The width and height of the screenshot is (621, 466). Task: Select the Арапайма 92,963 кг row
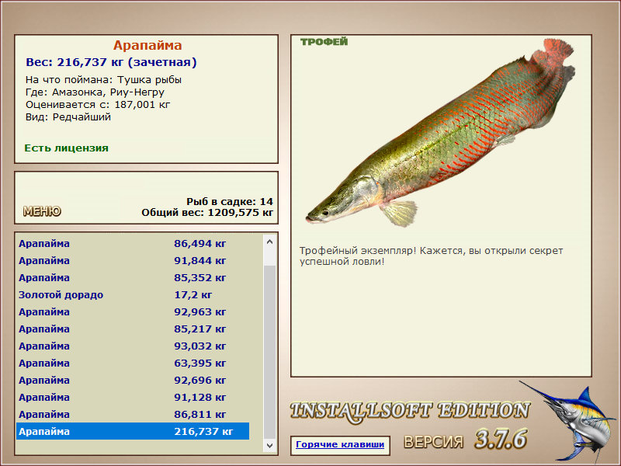pos(133,312)
